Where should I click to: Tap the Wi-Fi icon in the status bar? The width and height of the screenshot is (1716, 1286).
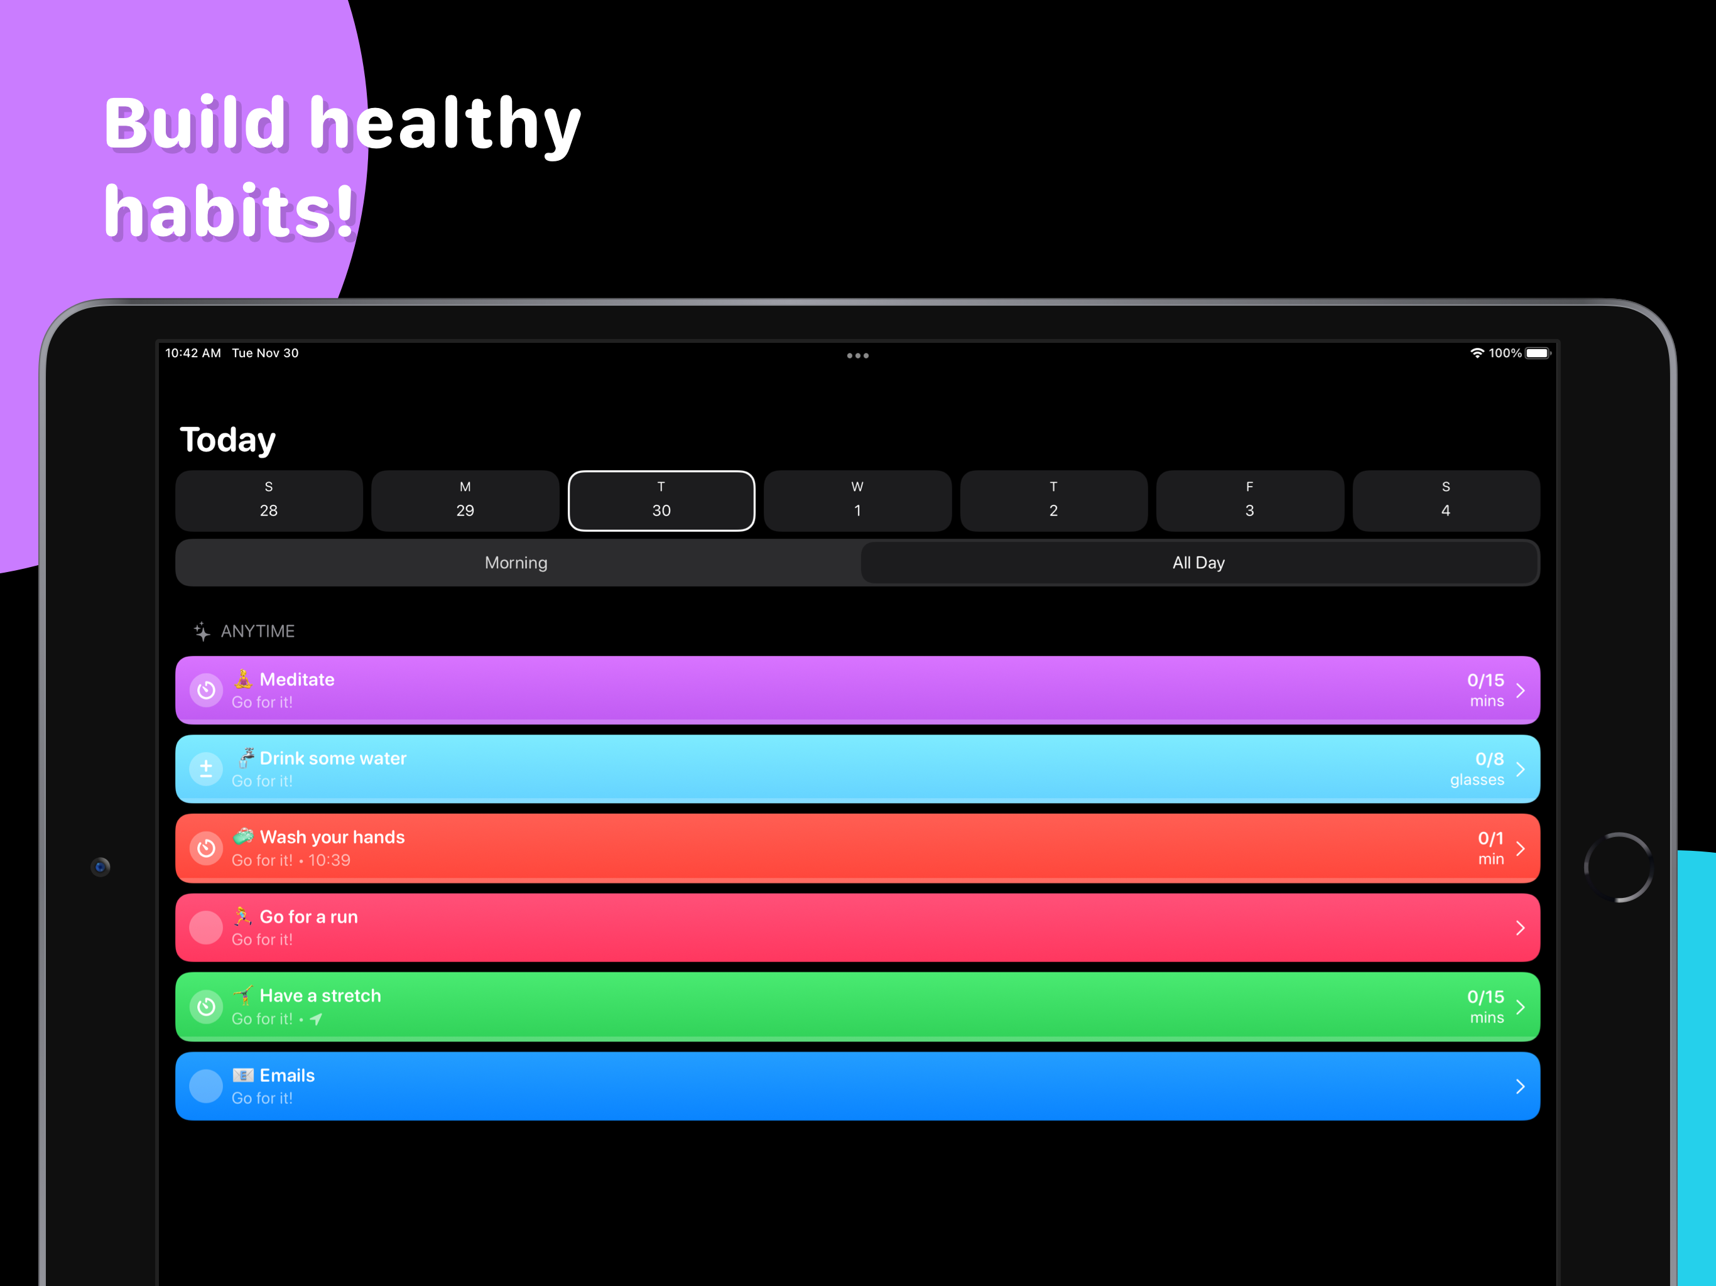(1474, 351)
